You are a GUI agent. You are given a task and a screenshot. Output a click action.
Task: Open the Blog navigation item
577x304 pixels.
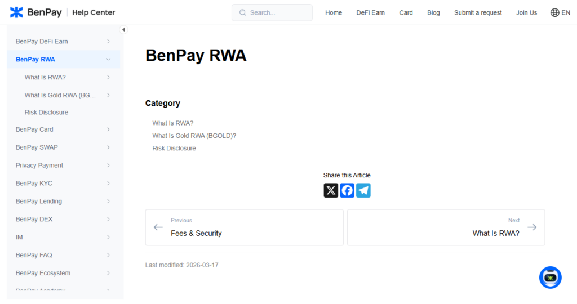point(433,12)
